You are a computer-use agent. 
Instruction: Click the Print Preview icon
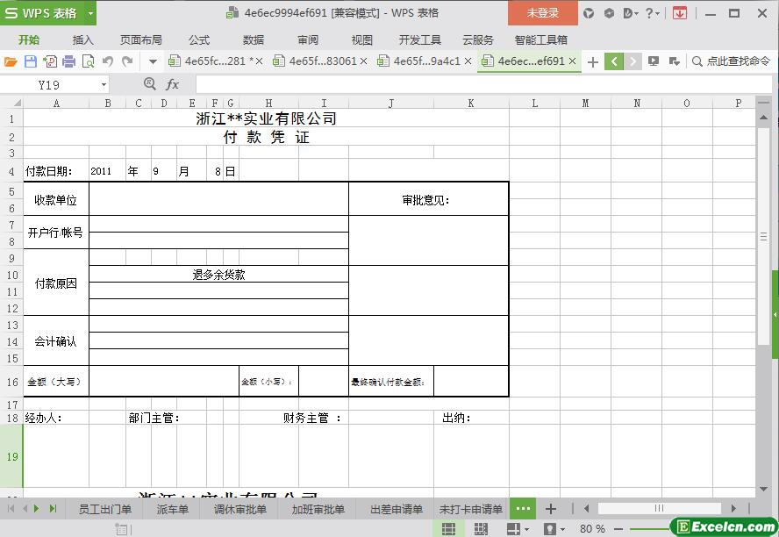[x=88, y=61]
